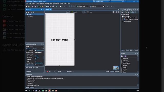Select the Привет, Мир! label on form
The image size is (164, 92).
60,40
